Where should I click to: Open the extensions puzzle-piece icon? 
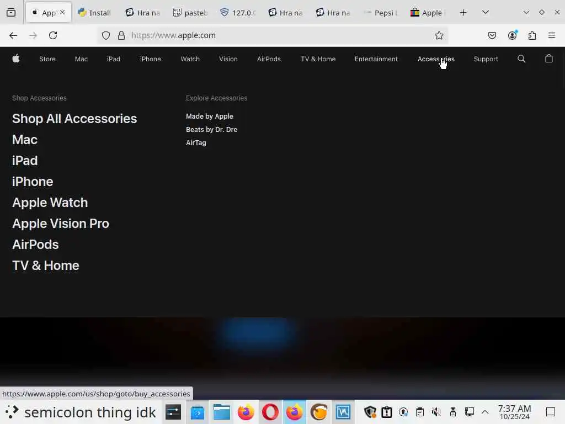pyautogui.click(x=532, y=35)
